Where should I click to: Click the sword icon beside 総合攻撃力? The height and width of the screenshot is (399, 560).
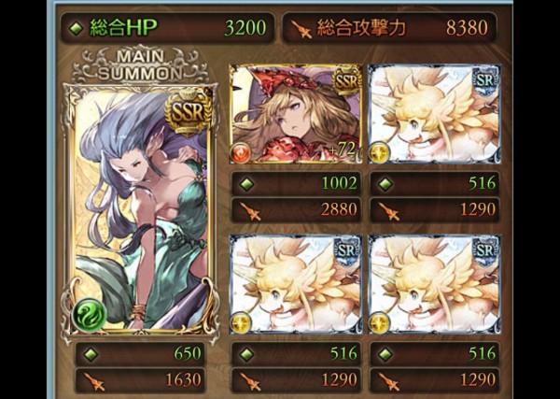[x=301, y=29]
